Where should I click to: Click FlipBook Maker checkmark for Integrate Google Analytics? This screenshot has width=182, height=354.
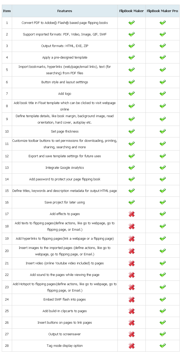[x=132, y=167]
